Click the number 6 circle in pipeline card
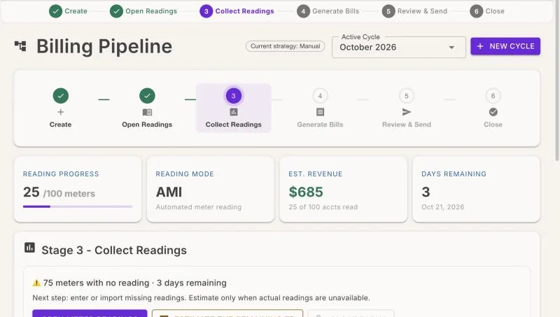Viewport: 560px width, 317px height. click(x=493, y=96)
